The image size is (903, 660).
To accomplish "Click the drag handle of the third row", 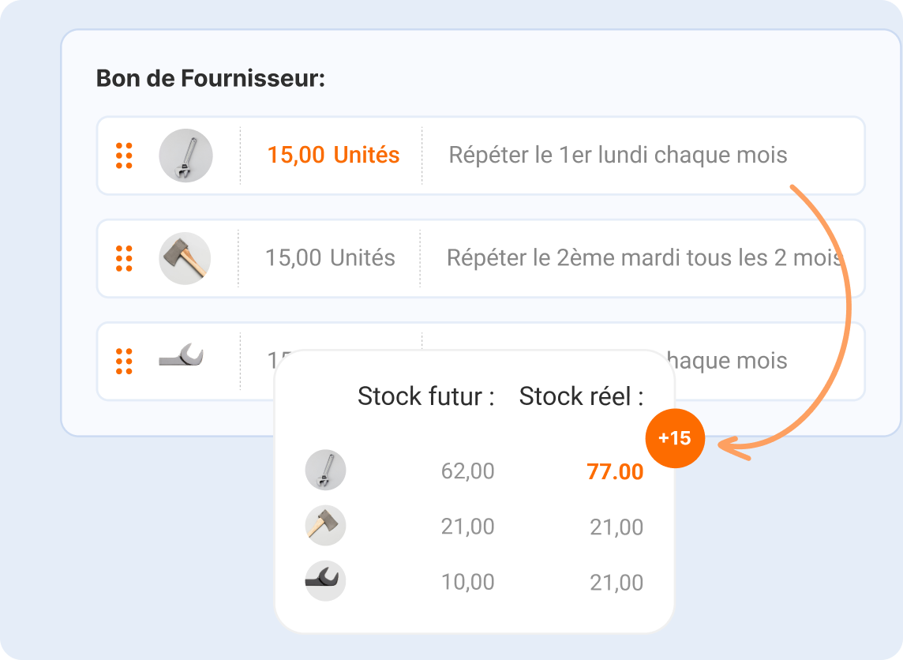I will tap(124, 361).
